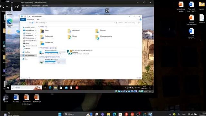Collapse Сетевые расположения (1) group
Screen dimensions: 206x116
pyautogui.click(x=39, y=57)
